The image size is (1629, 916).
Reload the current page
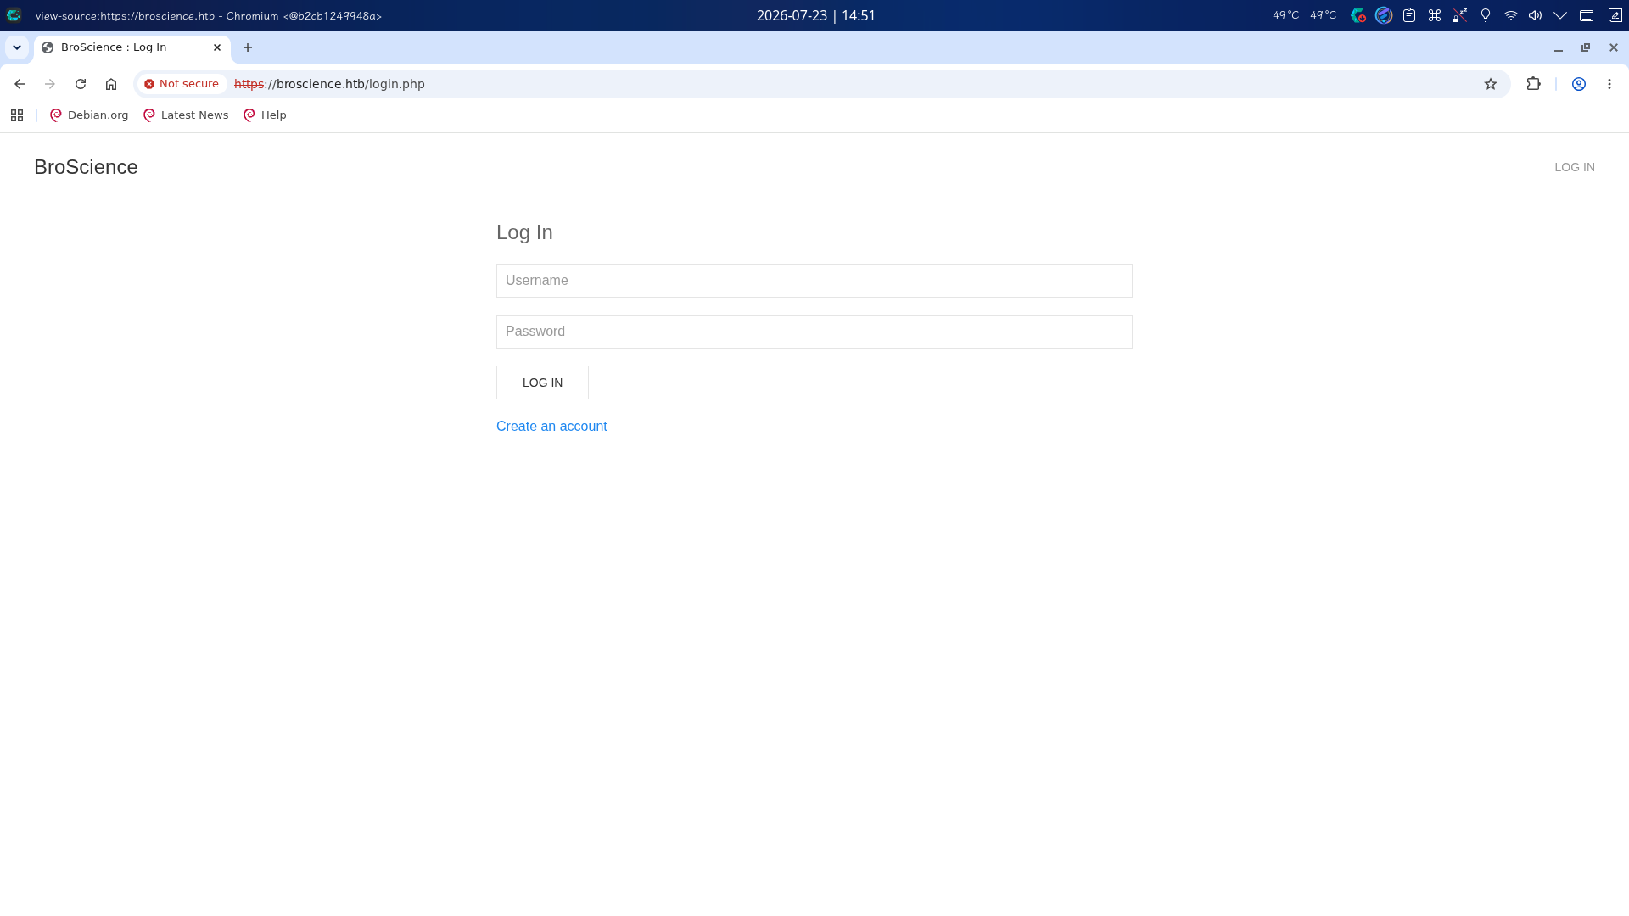tap(81, 84)
